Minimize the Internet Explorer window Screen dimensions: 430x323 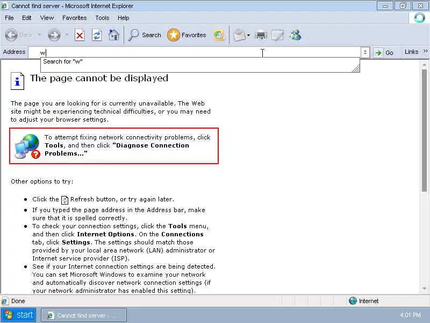pos(385,6)
